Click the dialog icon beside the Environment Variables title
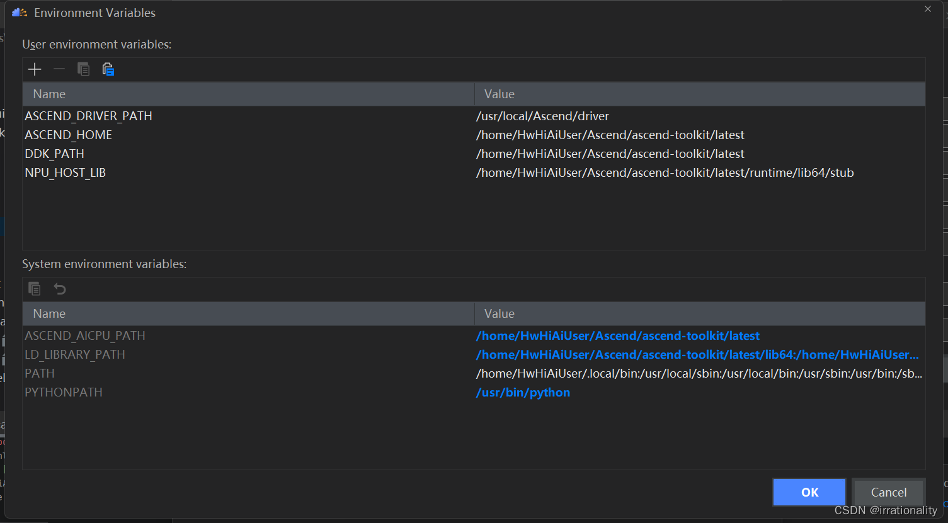 (x=20, y=13)
